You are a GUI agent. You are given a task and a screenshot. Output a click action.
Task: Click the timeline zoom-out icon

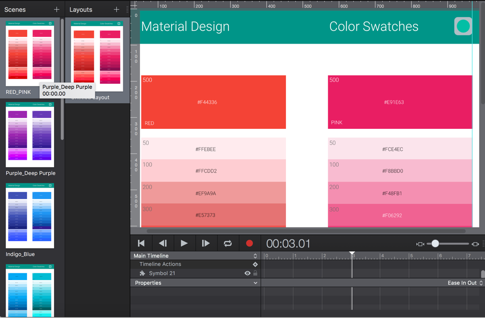click(420, 244)
